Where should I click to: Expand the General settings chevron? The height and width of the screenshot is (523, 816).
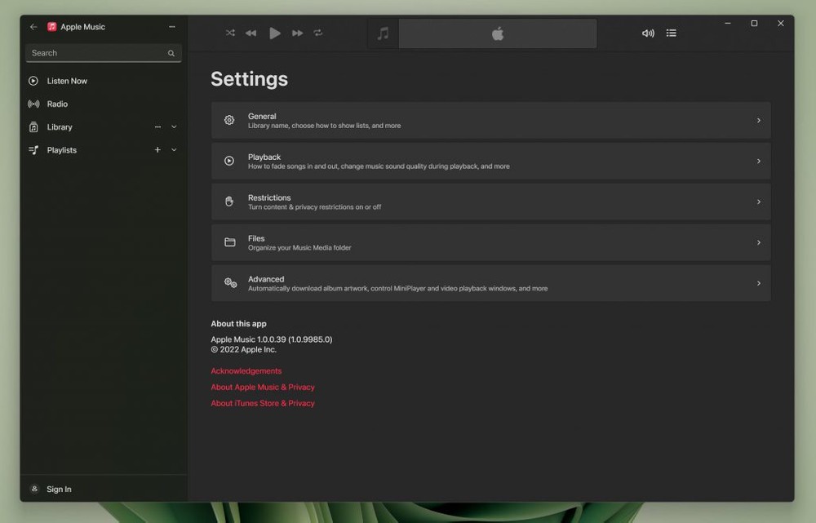click(759, 121)
